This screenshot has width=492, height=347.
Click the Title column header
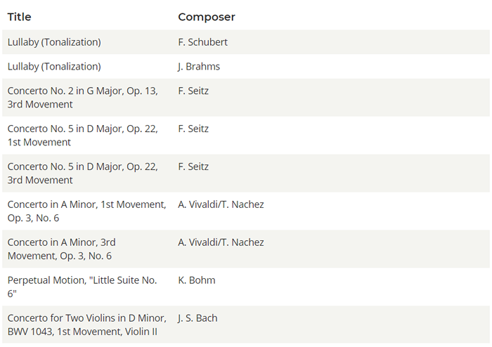19,17
